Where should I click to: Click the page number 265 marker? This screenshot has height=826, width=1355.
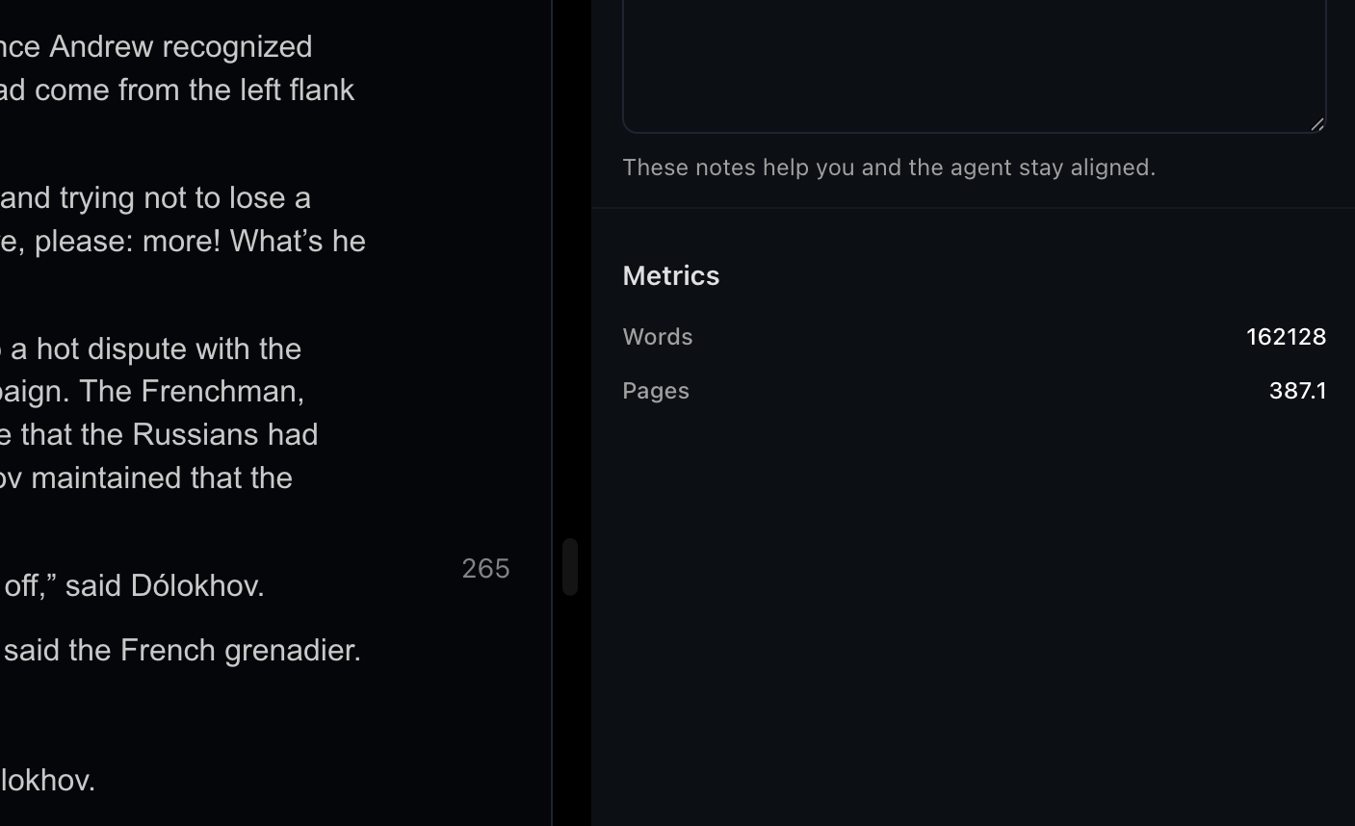[485, 569]
